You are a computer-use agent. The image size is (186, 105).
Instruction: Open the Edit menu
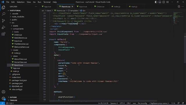coord(13,2)
